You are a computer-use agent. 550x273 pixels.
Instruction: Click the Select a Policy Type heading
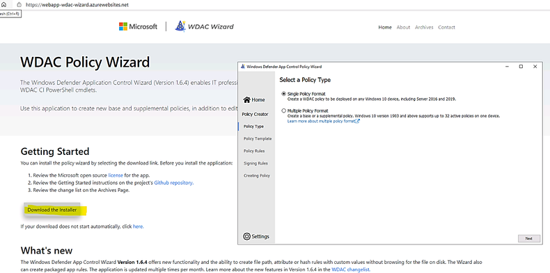point(305,80)
